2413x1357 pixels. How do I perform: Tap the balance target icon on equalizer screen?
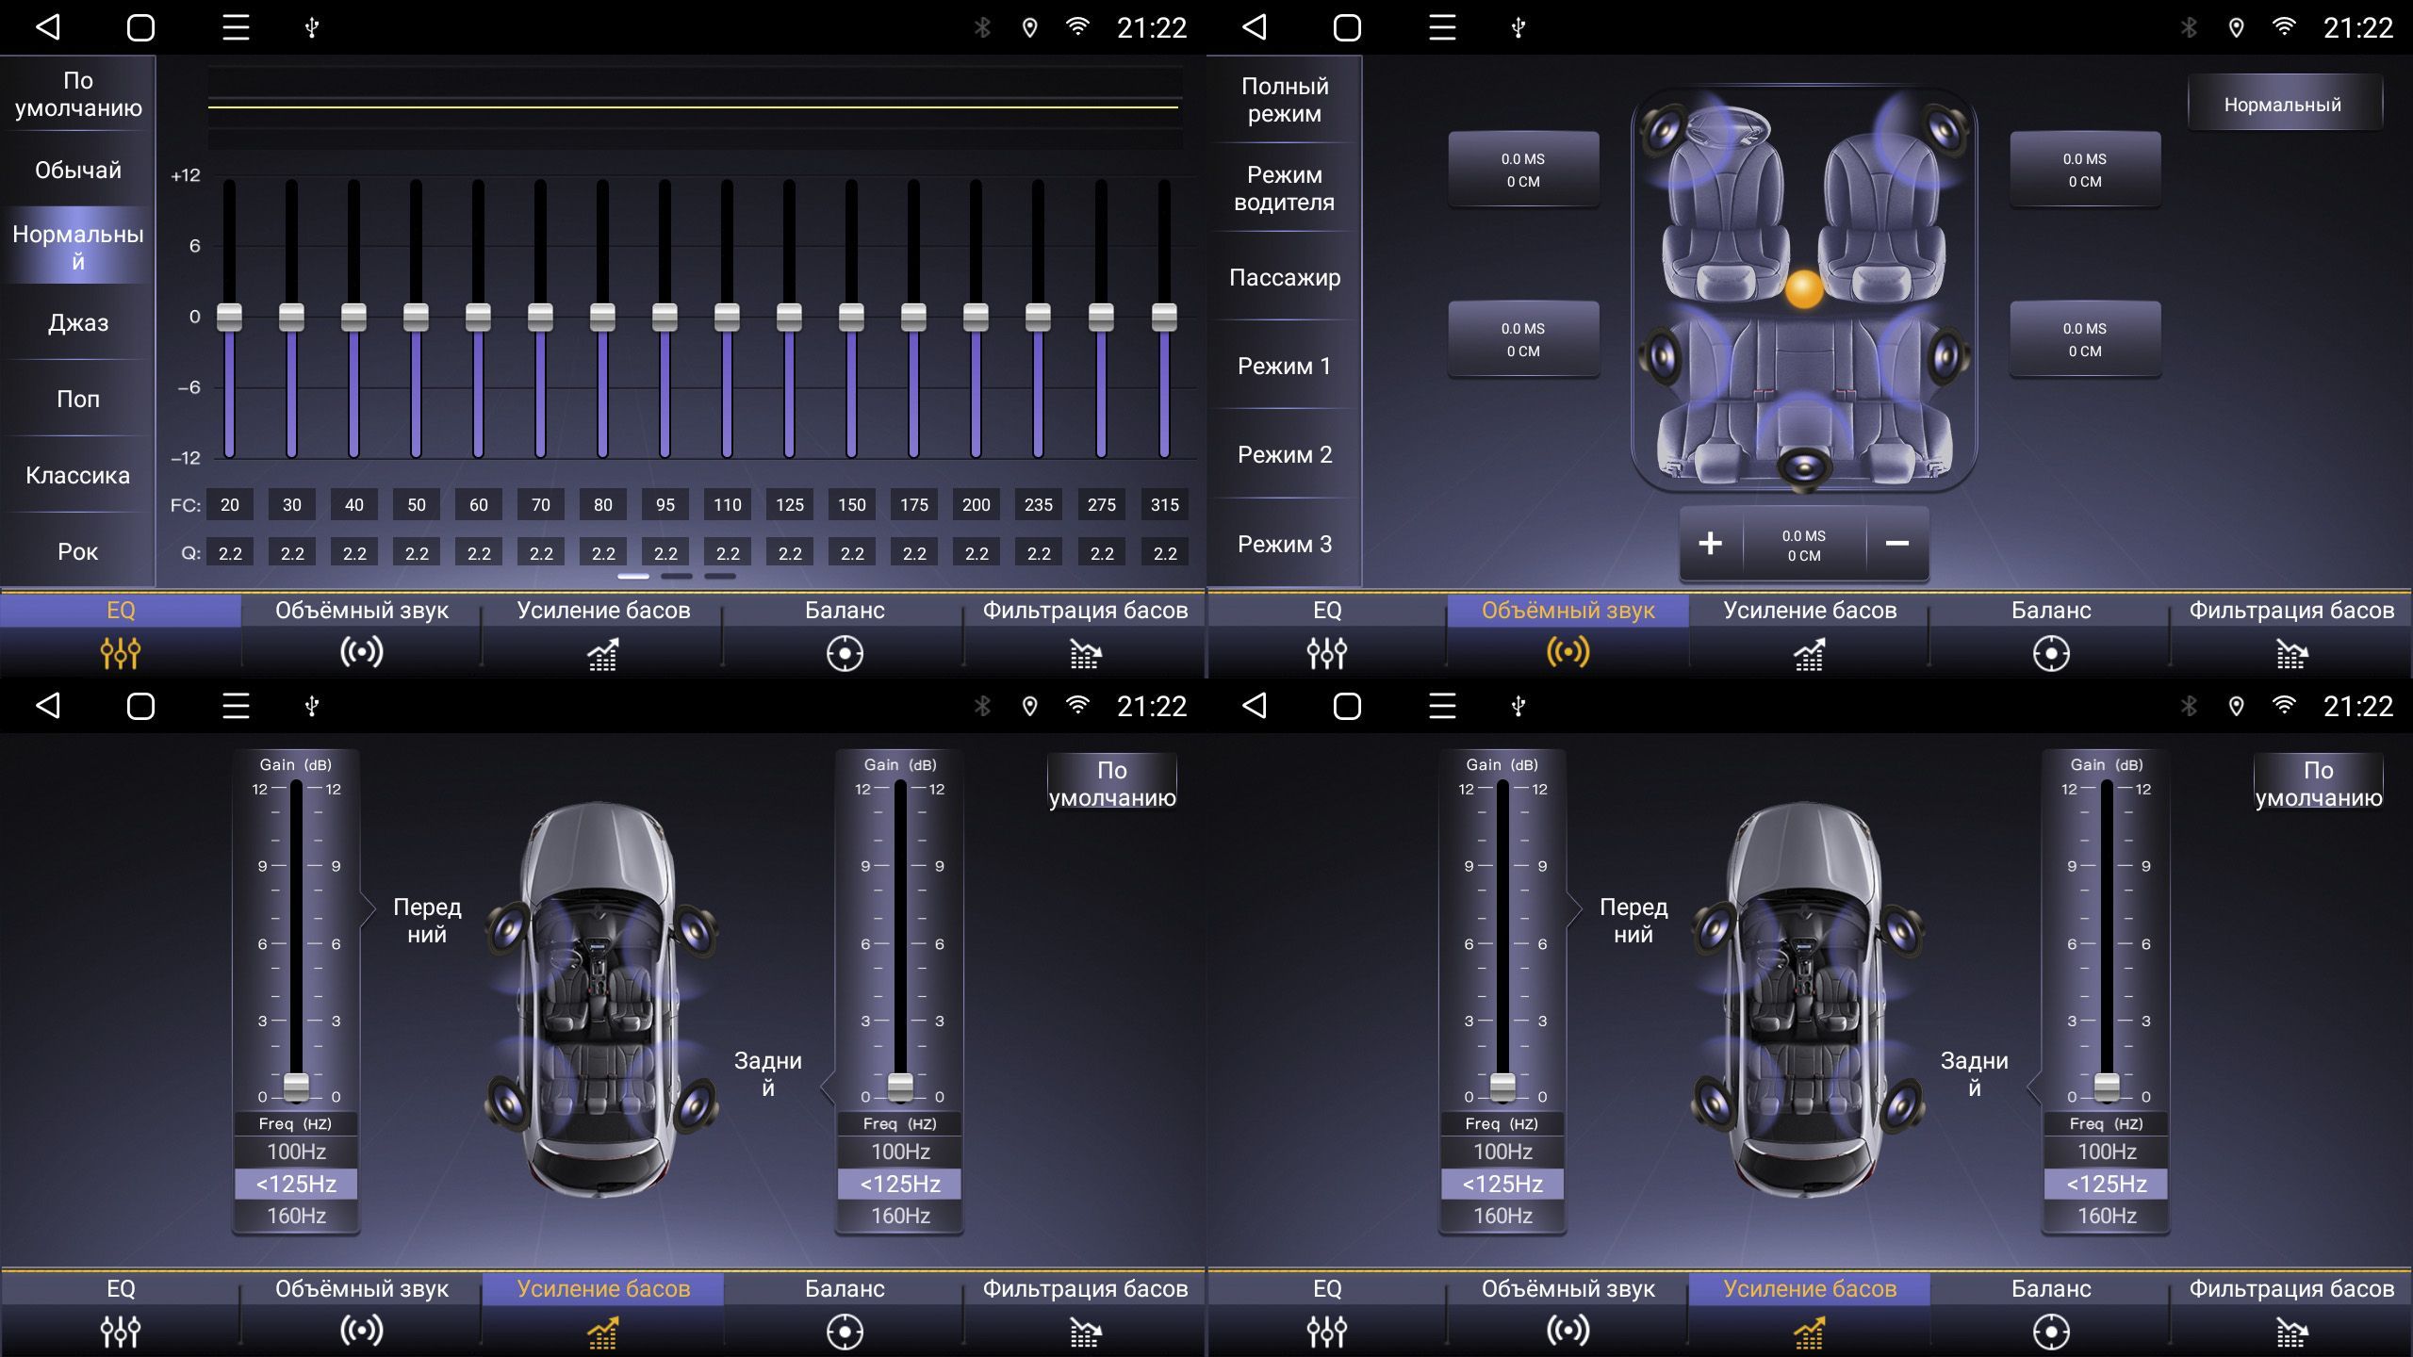[x=845, y=653]
